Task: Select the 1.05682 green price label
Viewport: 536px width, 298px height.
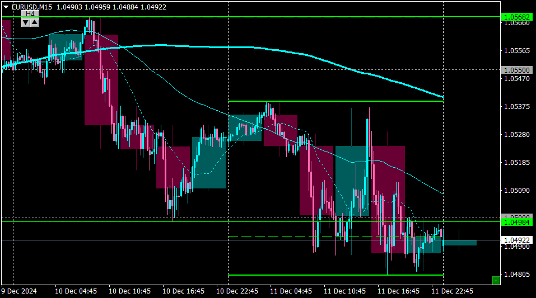Action: (517, 17)
